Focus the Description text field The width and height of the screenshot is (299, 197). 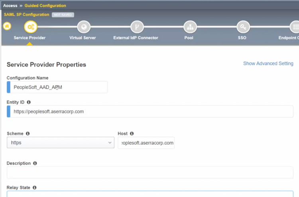[x=150, y=173]
